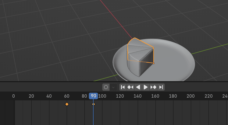Image resolution: width=228 pixels, height=125 pixels.
Task: Click frame 140 on the timeline ruler
Action: pyautogui.click(x=137, y=96)
